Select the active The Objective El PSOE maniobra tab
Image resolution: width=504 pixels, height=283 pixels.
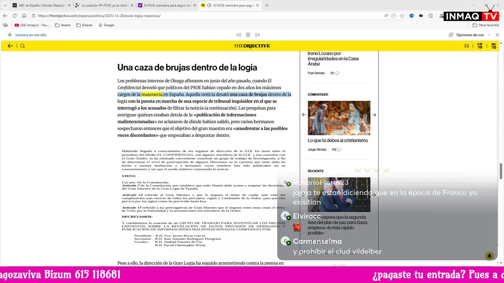(230, 6)
